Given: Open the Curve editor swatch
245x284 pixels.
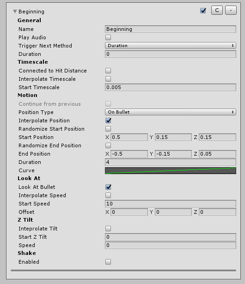Looking at the screenshot, I should [x=171, y=170].
